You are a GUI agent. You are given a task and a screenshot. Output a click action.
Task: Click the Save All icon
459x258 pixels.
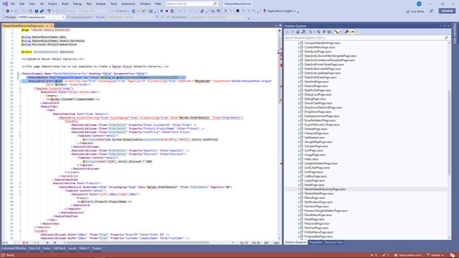point(42,11)
